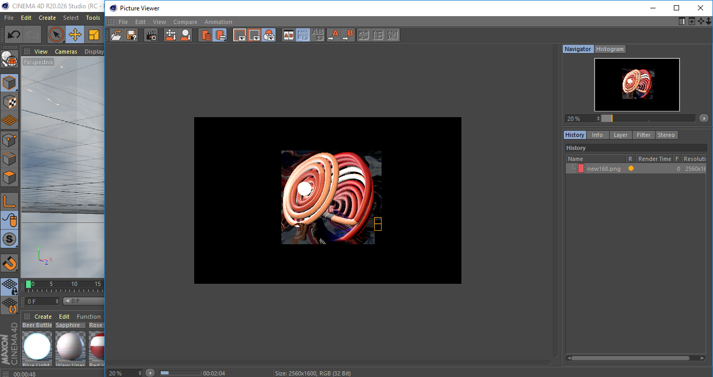This screenshot has width=713, height=377.
Task: Switch to the Navigator tab
Action: tap(578, 49)
